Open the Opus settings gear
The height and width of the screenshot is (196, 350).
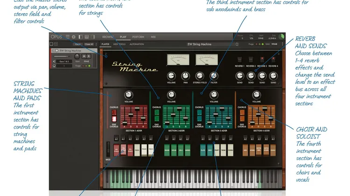(x=74, y=37)
